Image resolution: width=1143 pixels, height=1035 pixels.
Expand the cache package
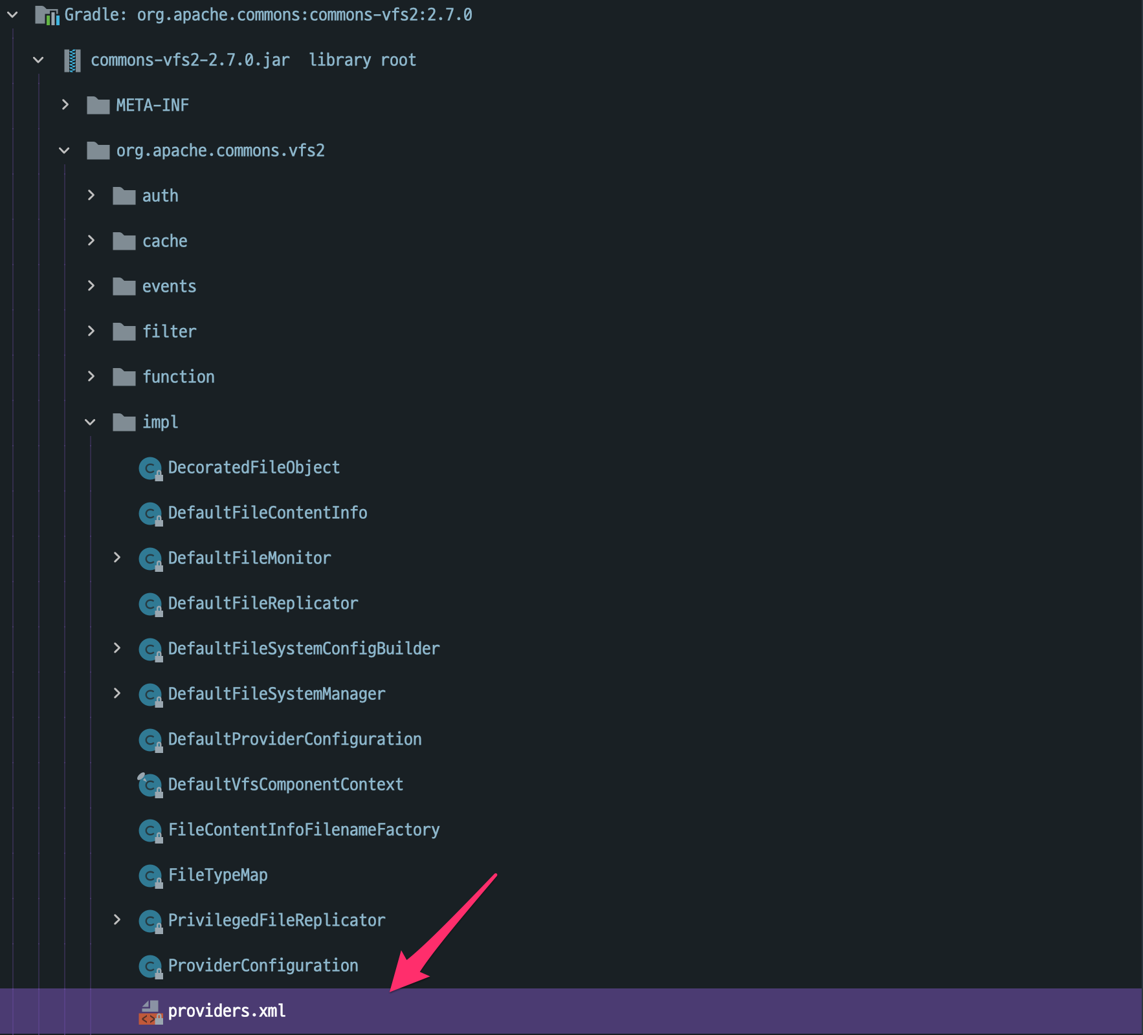91,241
